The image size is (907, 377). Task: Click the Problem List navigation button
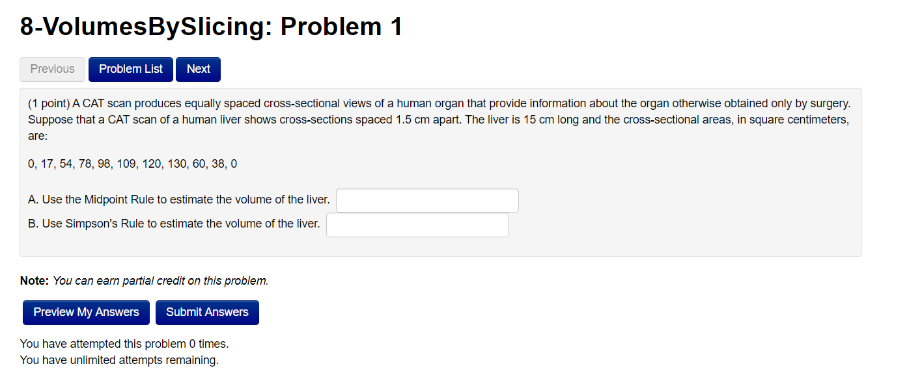point(130,69)
